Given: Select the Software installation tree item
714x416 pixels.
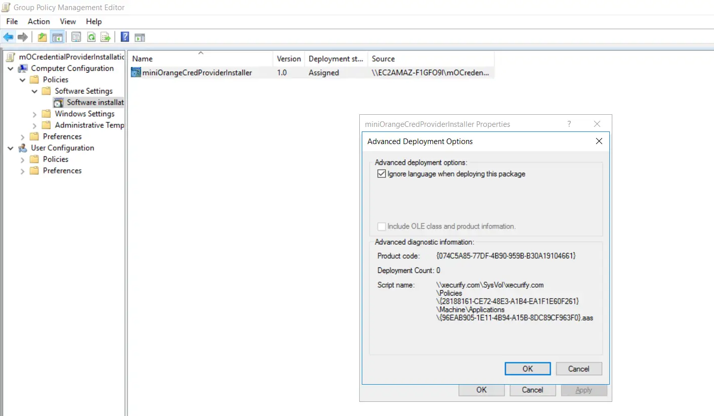Looking at the screenshot, I should [x=95, y=103].
